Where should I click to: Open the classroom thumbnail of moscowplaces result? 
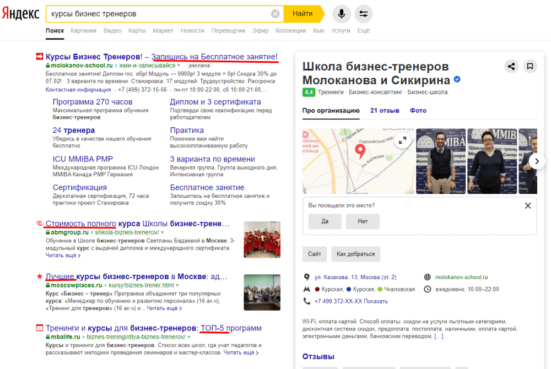coord(262,292)
